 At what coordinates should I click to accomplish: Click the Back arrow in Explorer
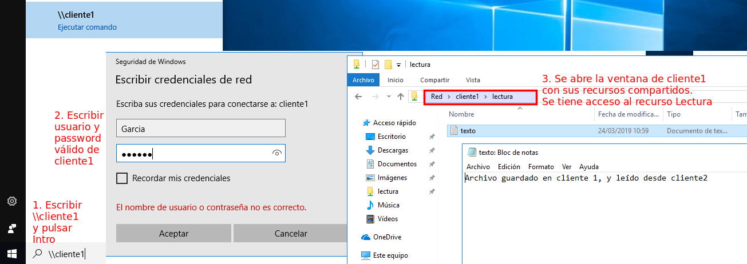358,97
